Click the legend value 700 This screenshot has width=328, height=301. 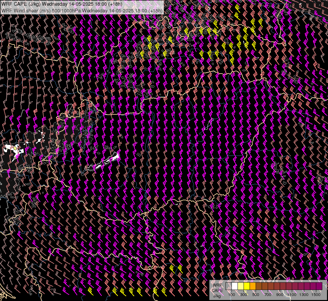pos(268,295)
